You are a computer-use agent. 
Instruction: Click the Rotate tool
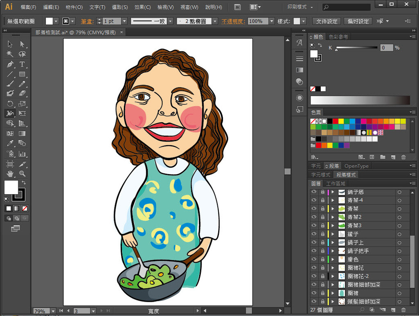click(x=10, y=104)
